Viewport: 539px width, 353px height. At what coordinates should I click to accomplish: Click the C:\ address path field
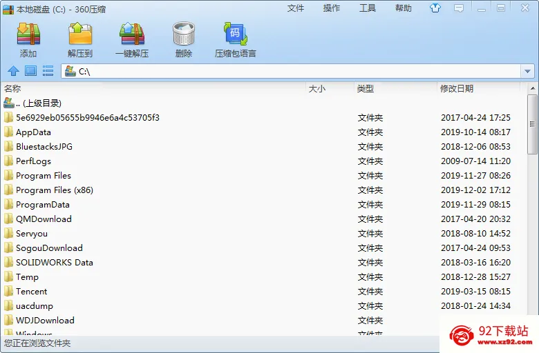coord(291,71)
